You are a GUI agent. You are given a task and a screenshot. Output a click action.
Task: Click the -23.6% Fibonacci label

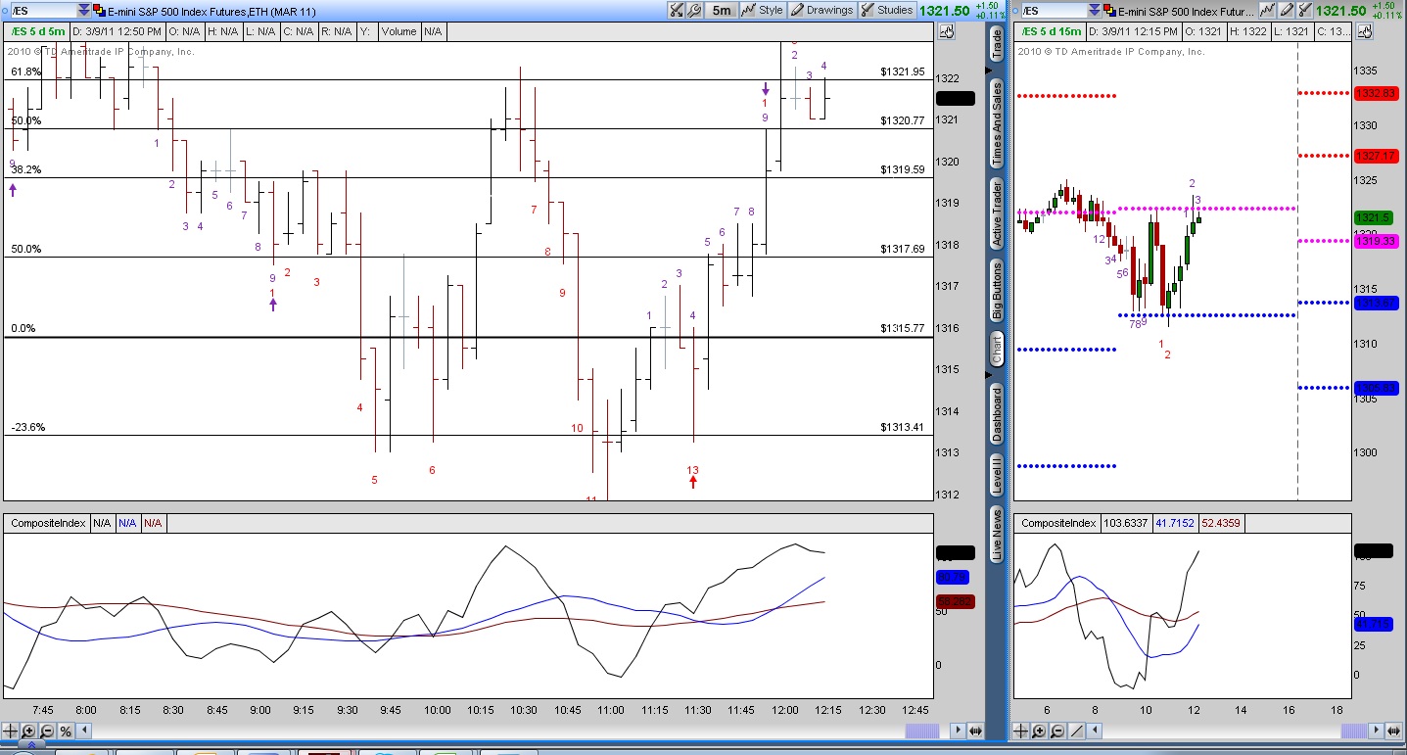(x=28, y=427)
